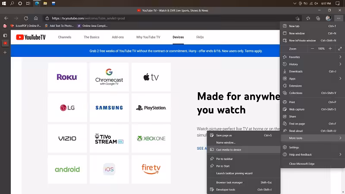Click the Microsoft Edge taskbar icon
Viewport: 345px width, 194px height.
[x=37, y=3]
